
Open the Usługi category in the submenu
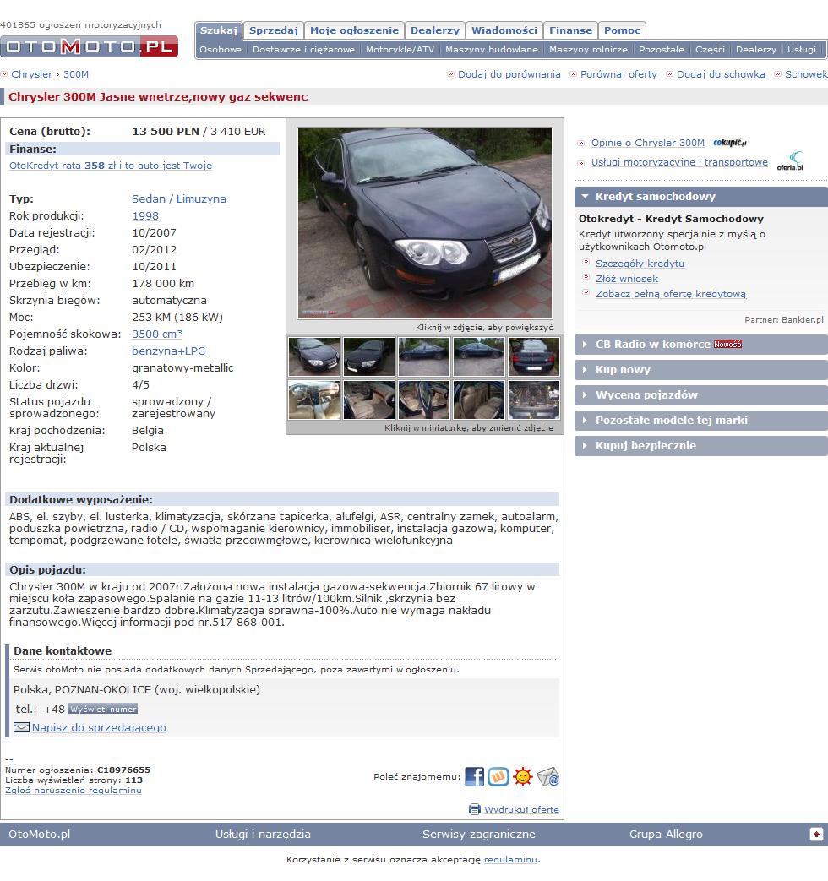(x=802, y=50)
